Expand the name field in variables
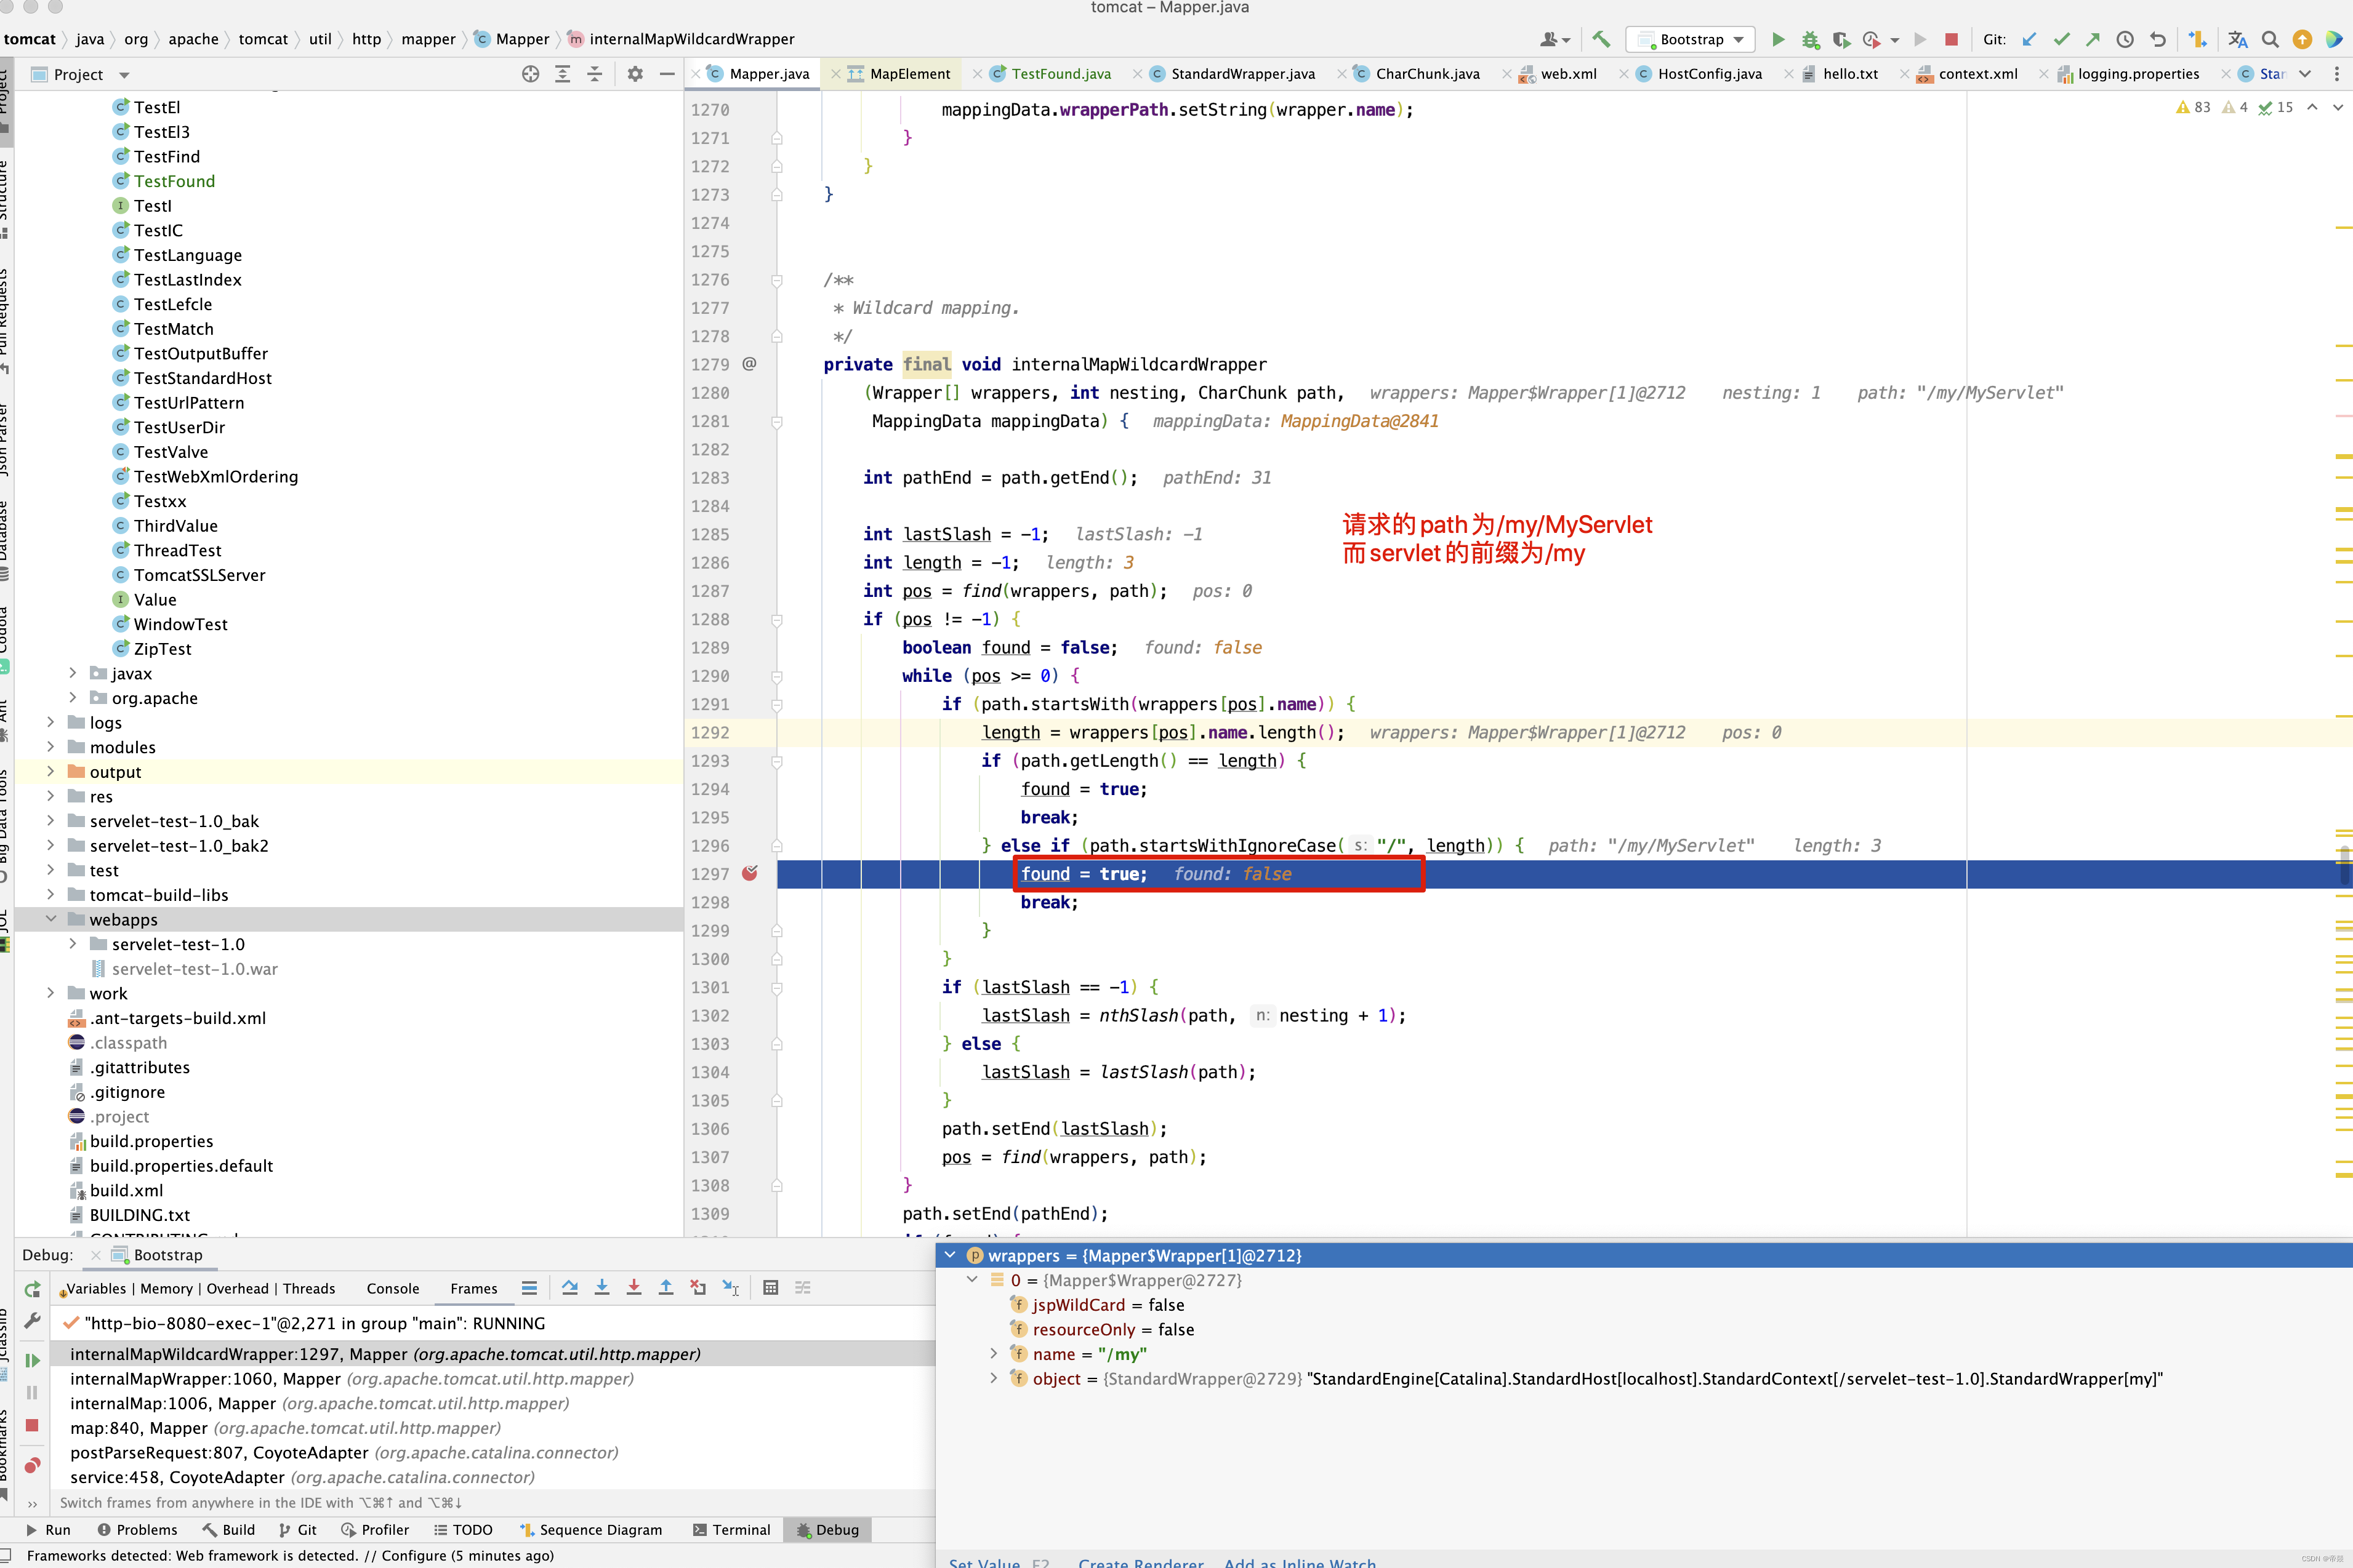 pyautogui.click(x=994, y=1354)
